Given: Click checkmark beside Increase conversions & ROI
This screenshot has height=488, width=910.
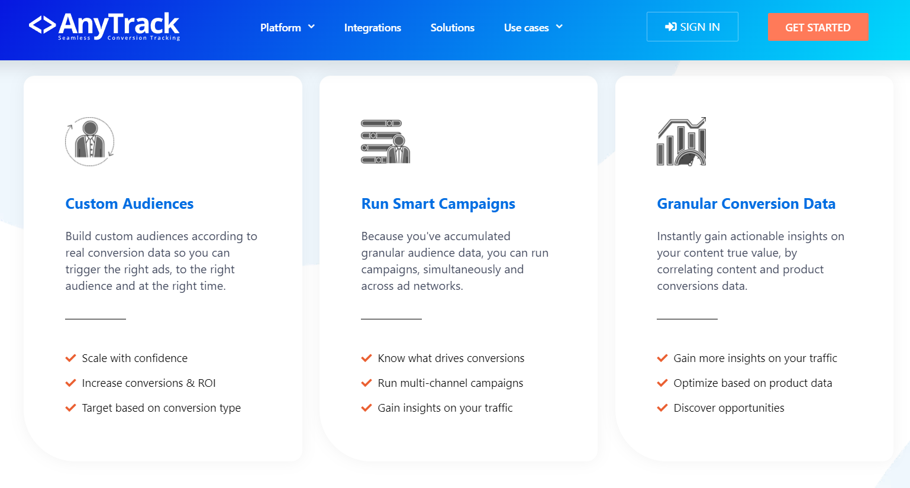Looking at the screenshot, I should (x=70, y=383).
